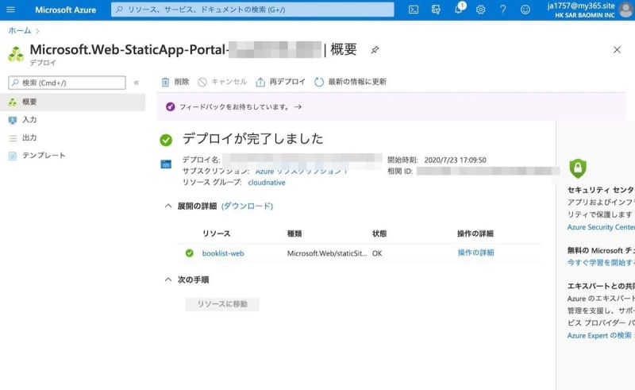Click the green status check beside booklist-web
This screenshot has height=390, width=635.
189,253
